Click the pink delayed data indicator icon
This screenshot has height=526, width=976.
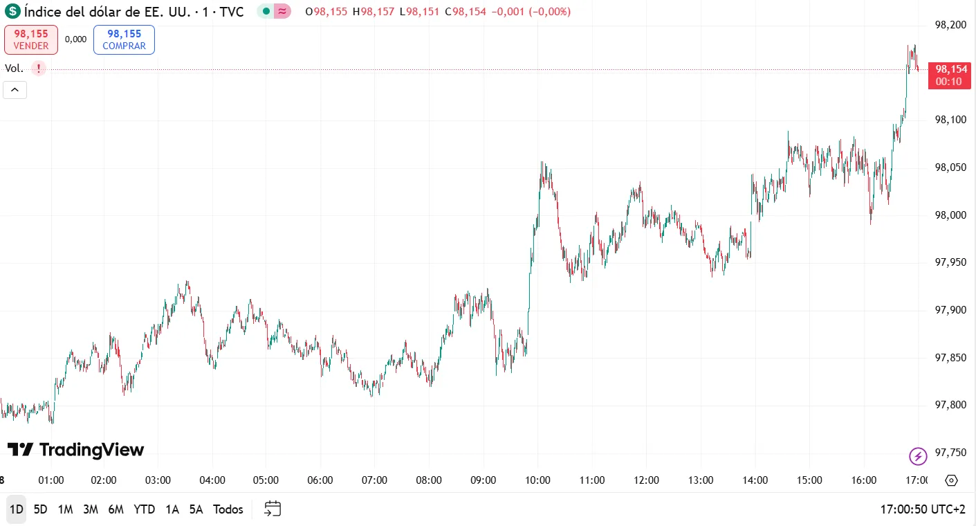282,12
